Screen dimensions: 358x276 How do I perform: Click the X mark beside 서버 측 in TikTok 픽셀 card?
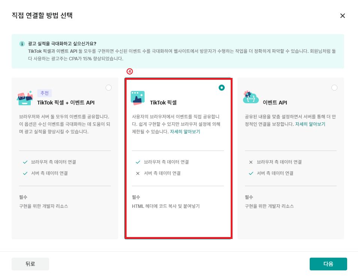tap(138, 173)
